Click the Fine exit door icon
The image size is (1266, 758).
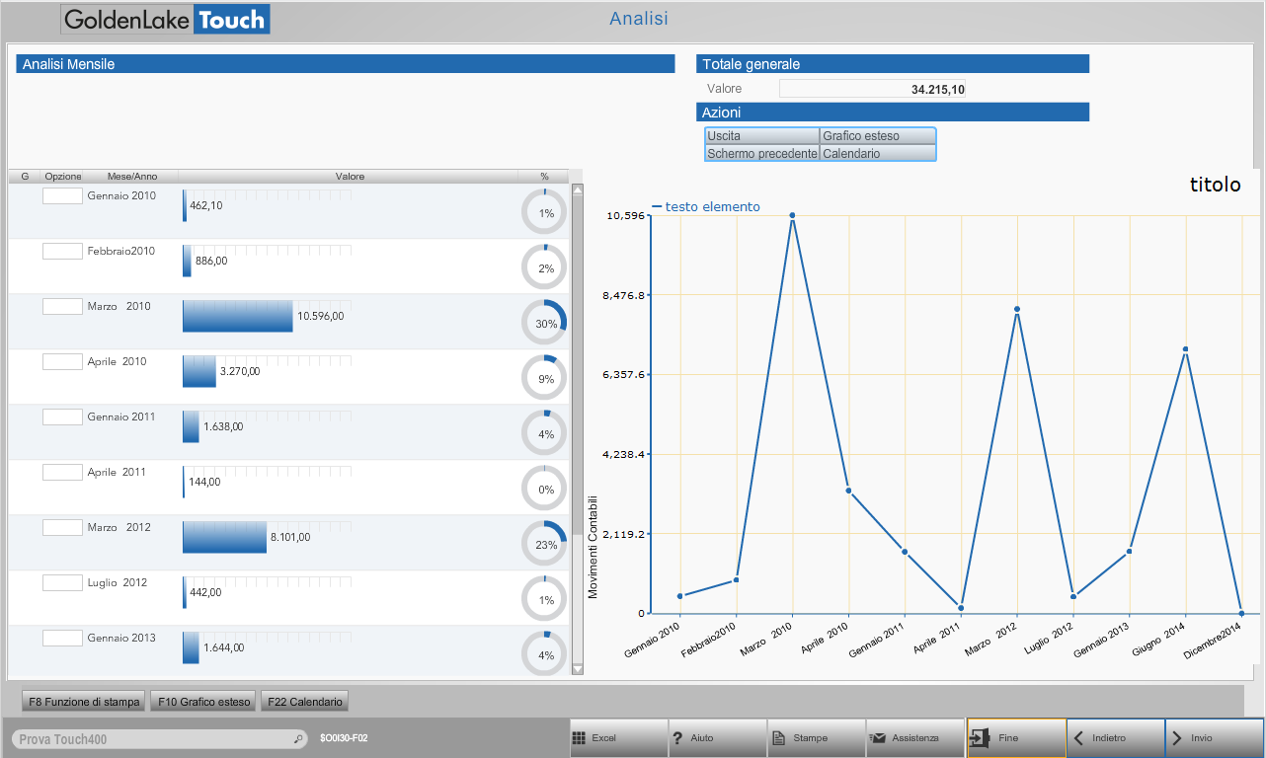click(x=980, y=737)
